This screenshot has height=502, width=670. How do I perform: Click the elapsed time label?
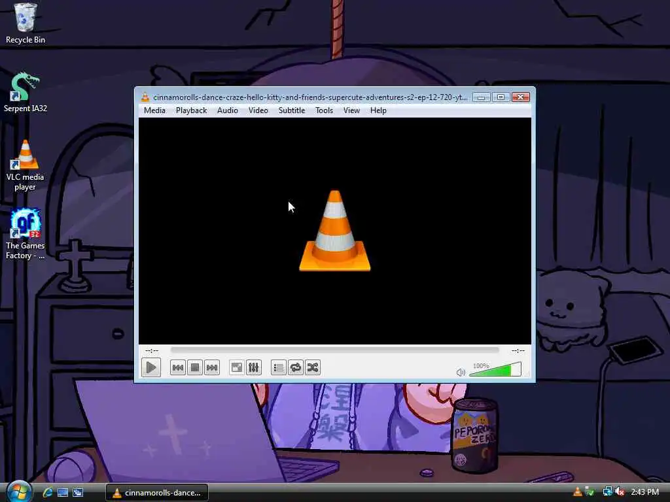pyautogui.click(x=152, y=350)
